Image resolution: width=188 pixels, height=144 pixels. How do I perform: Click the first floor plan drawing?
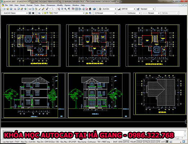(34, 45)
